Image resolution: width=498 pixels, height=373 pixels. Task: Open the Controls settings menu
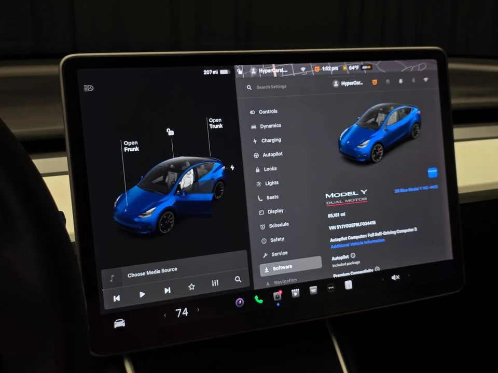click(264, 112)
